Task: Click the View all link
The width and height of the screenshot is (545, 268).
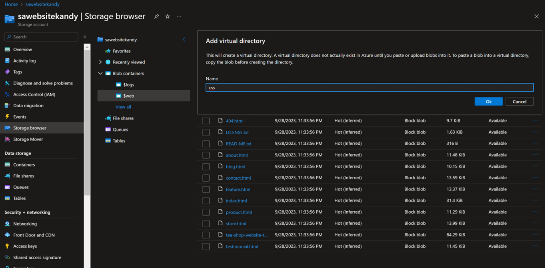Action: click(x=123, y=107)
